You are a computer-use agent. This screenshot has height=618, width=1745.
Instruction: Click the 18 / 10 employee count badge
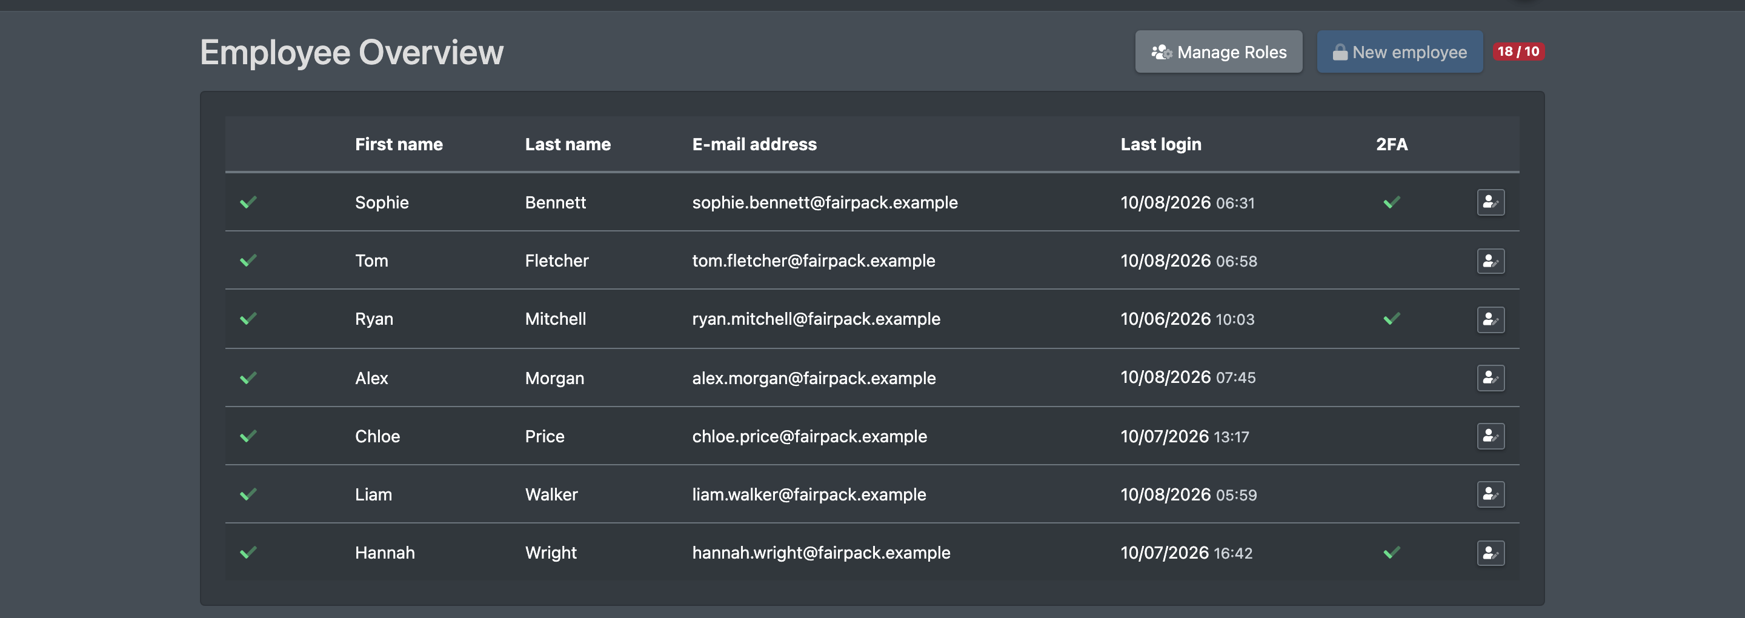(x=1518, y=51)
